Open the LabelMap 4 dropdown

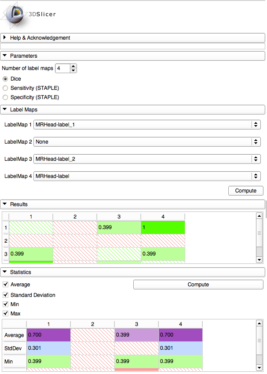click(x=147, y=176)
